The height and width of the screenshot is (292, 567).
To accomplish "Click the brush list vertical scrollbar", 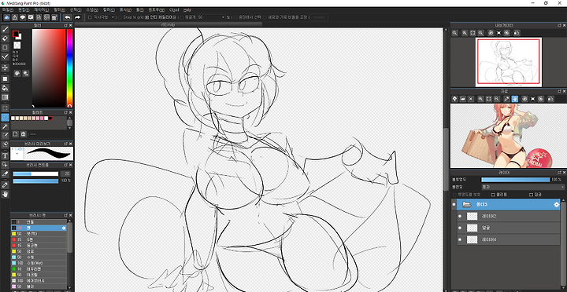I will click(x=70, y=238).
